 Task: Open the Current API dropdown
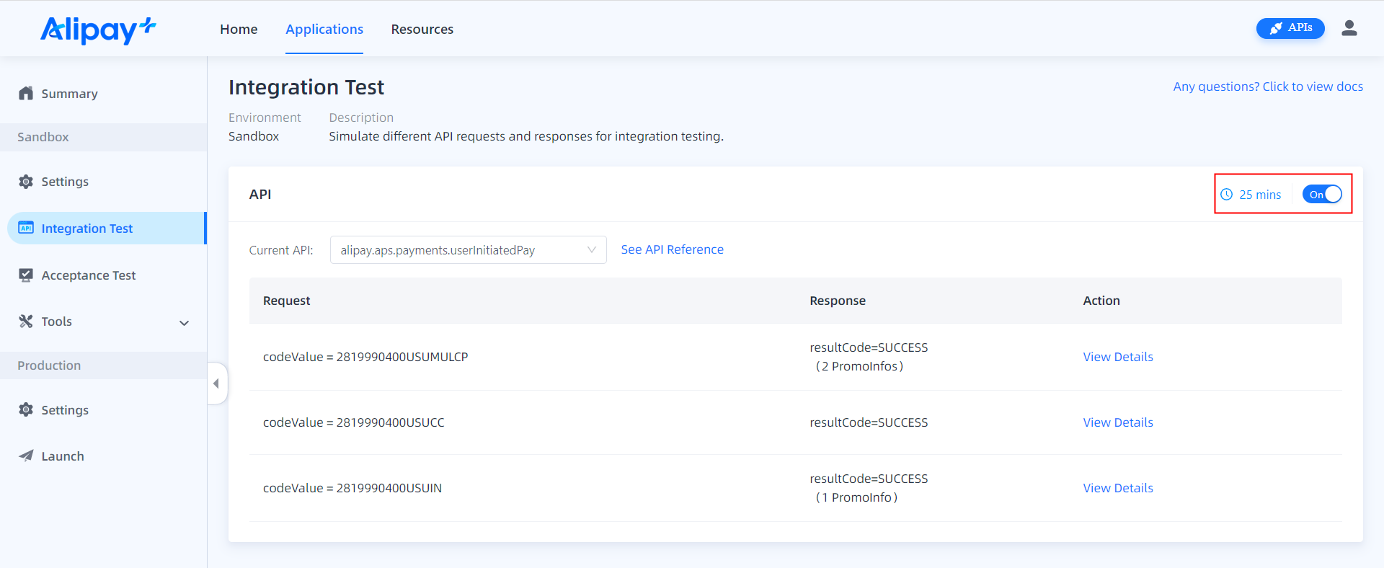tap(468, 250)
